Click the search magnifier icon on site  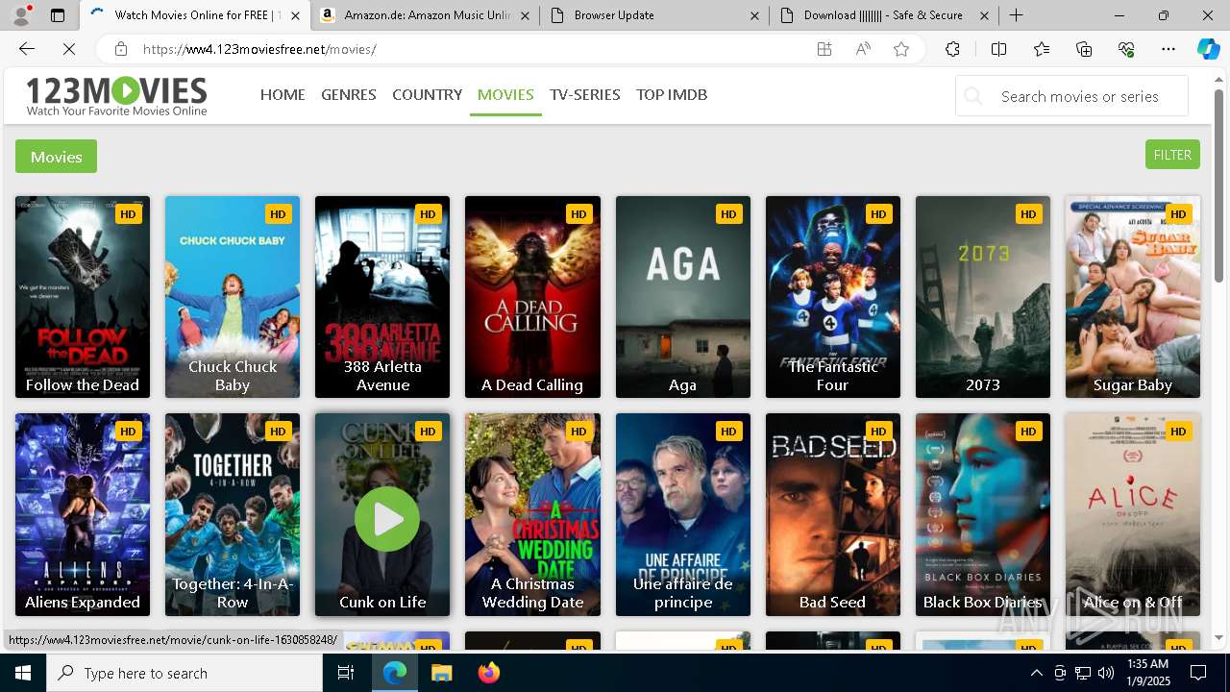[973, 96]
